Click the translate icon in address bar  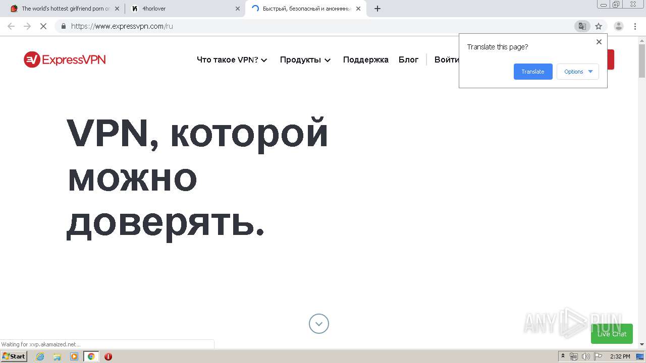click(x=582, y=26)
